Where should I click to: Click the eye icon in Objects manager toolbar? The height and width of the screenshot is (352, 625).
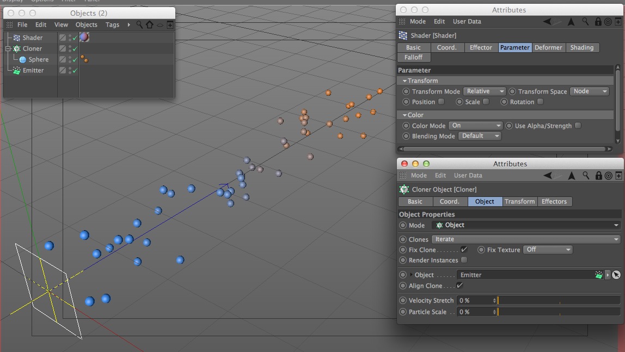click(x=160, y=25)
